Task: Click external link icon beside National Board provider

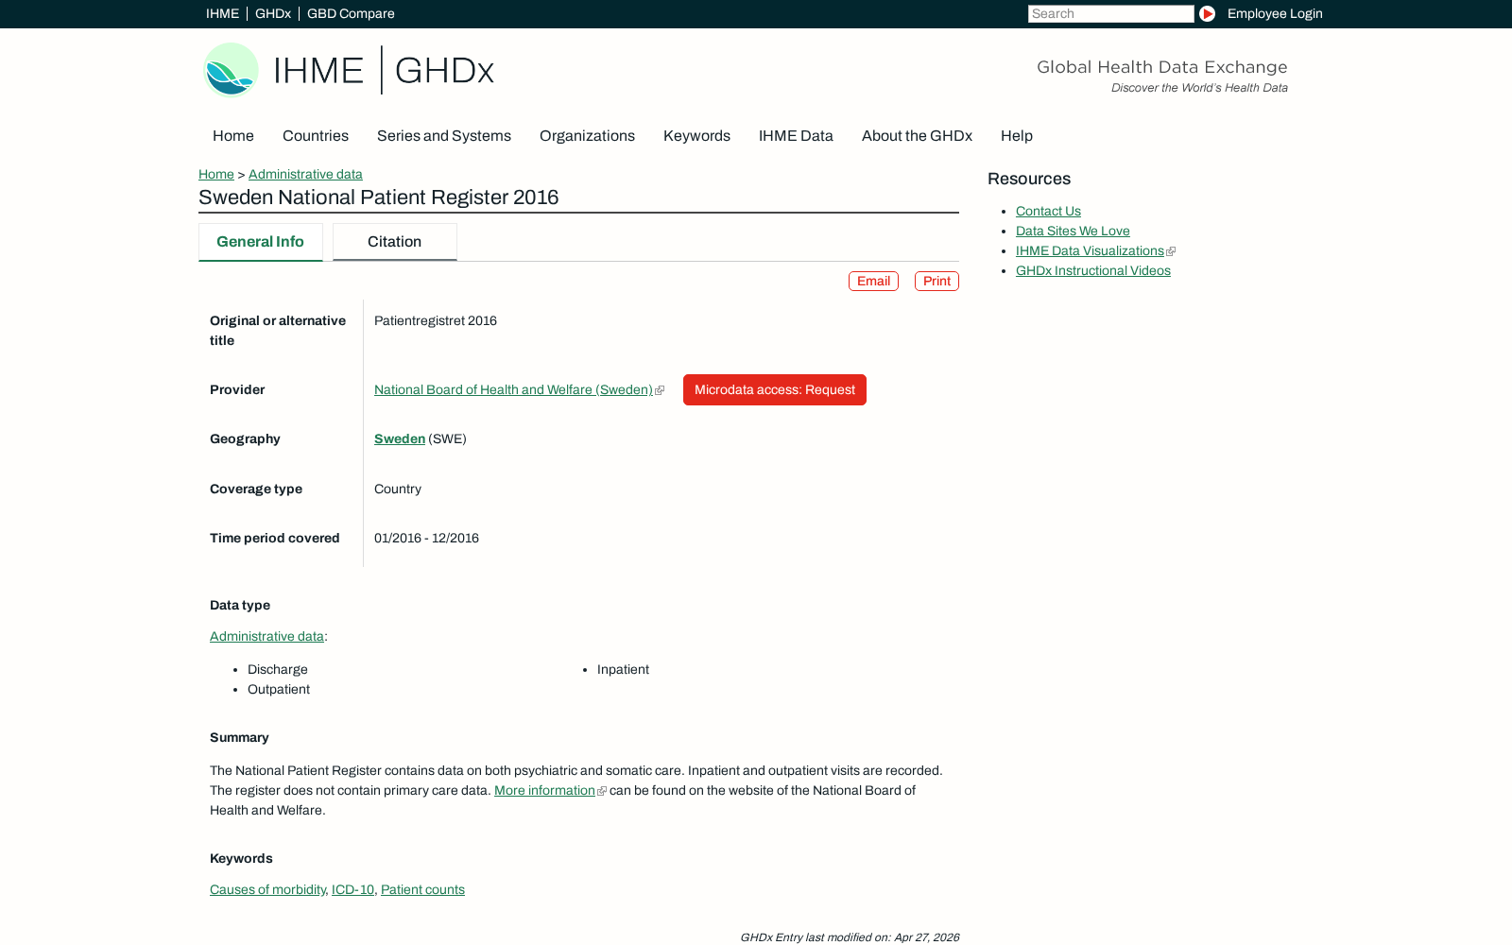Action: tap(660, 390)
